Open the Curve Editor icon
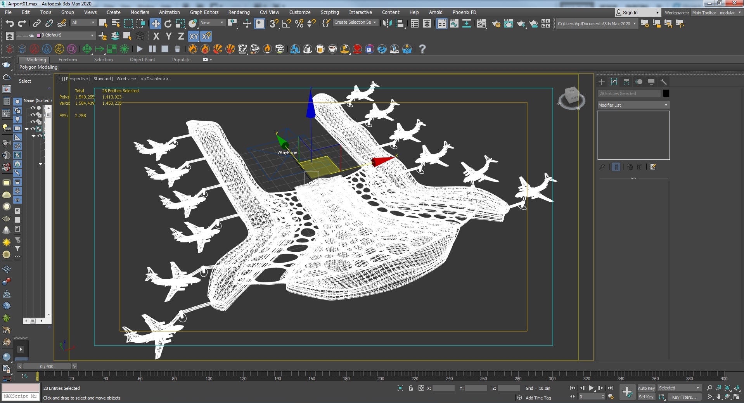This screenshot has width=744, height=403. coord(454,24)
